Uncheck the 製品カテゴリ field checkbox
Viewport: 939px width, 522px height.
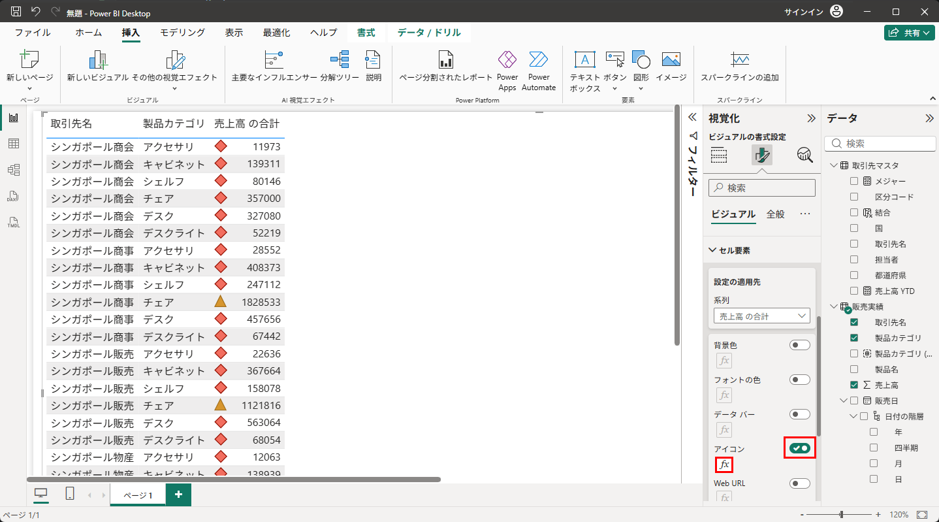854,338
